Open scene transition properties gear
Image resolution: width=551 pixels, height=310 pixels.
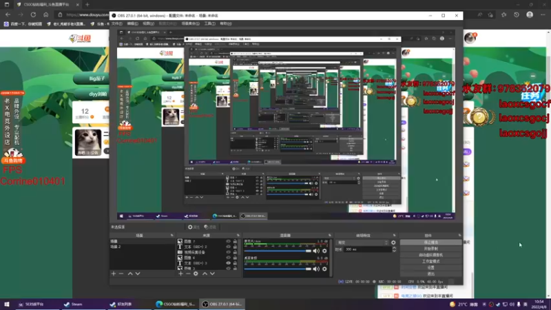393,242
